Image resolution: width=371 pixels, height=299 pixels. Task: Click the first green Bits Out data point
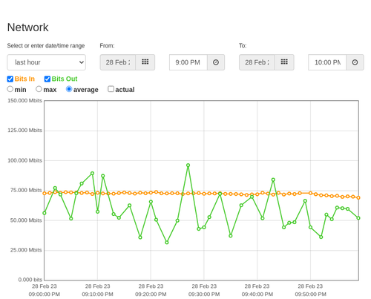point(45,213)
